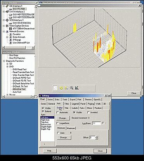Select the Zoom magnifier tool

click(71, 88)
